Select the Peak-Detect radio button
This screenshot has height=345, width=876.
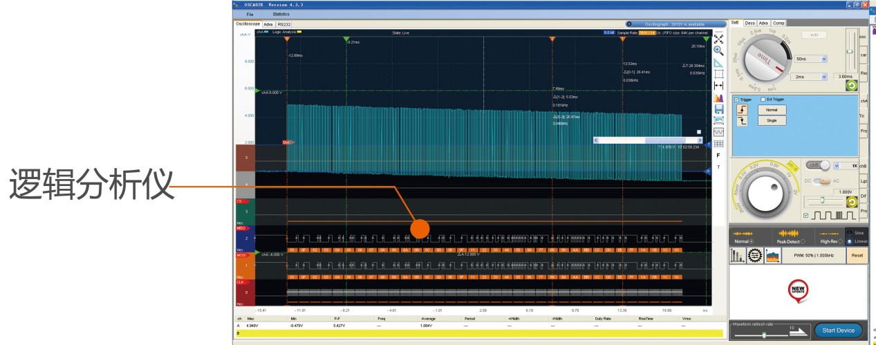802,241
